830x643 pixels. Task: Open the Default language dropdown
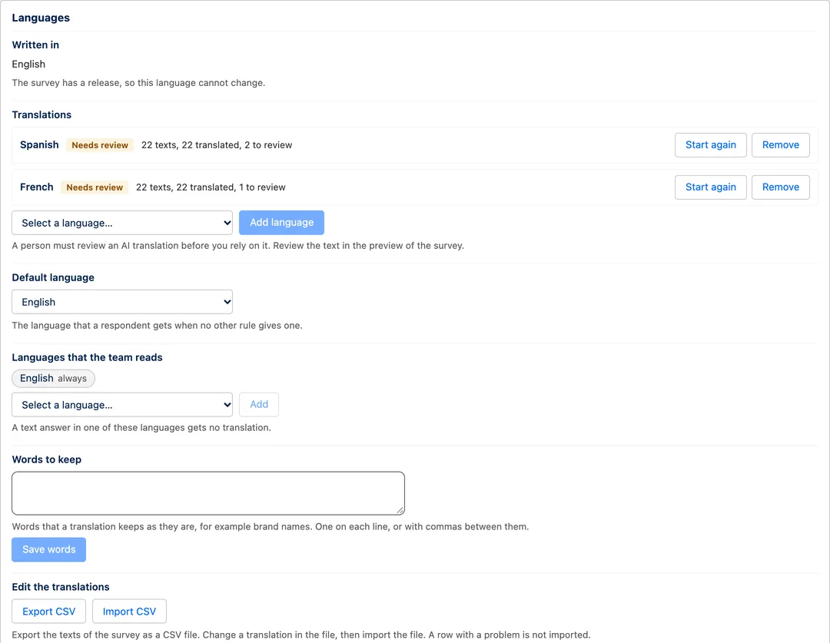pyautogui.click(x=122, y=302)
